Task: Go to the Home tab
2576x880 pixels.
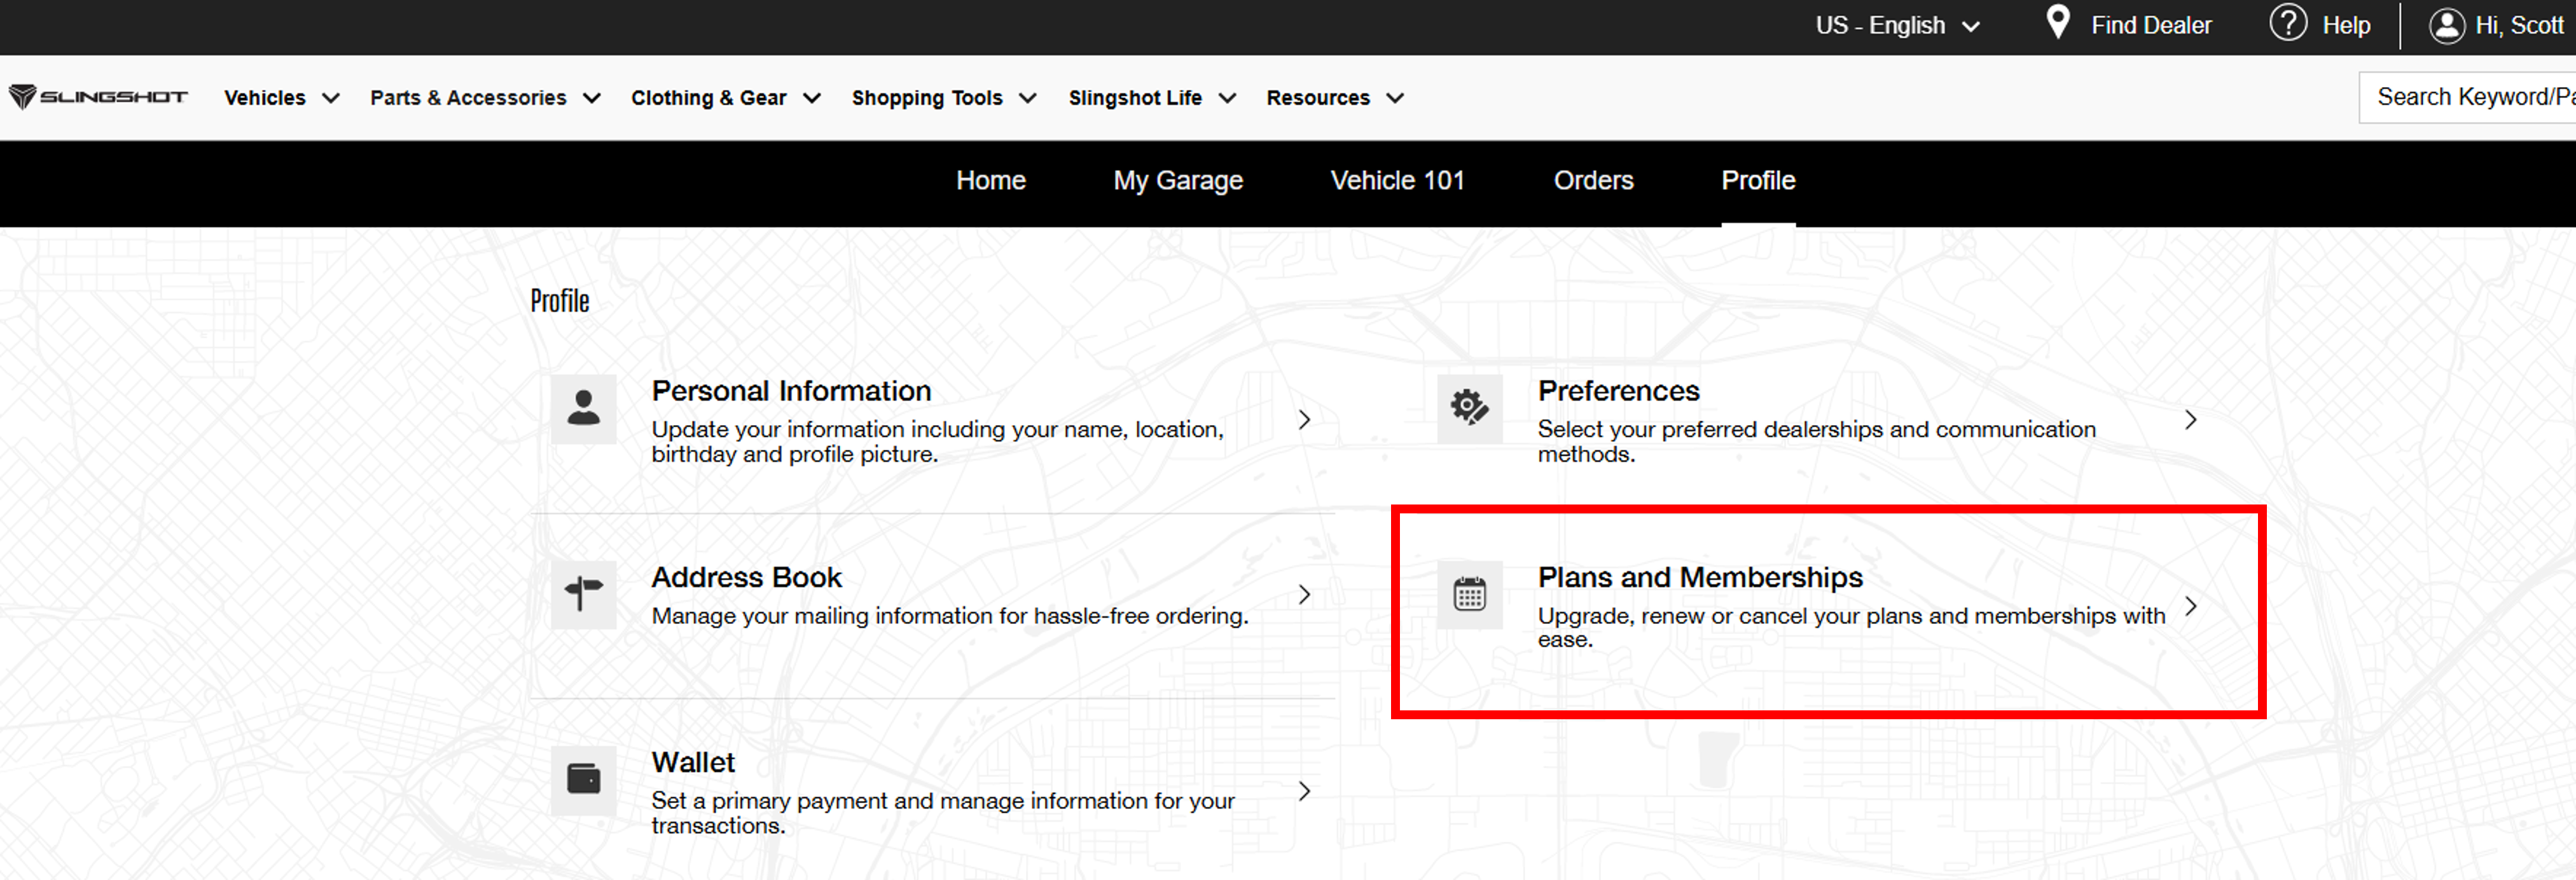Action: pyautogui.click(x=990, y=181)
